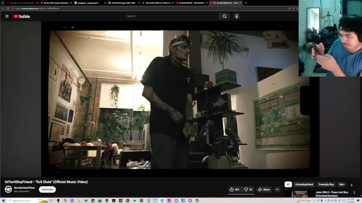362x203 pixels.
Task: Open Task View on the taskbar
Action: (51, 200)
